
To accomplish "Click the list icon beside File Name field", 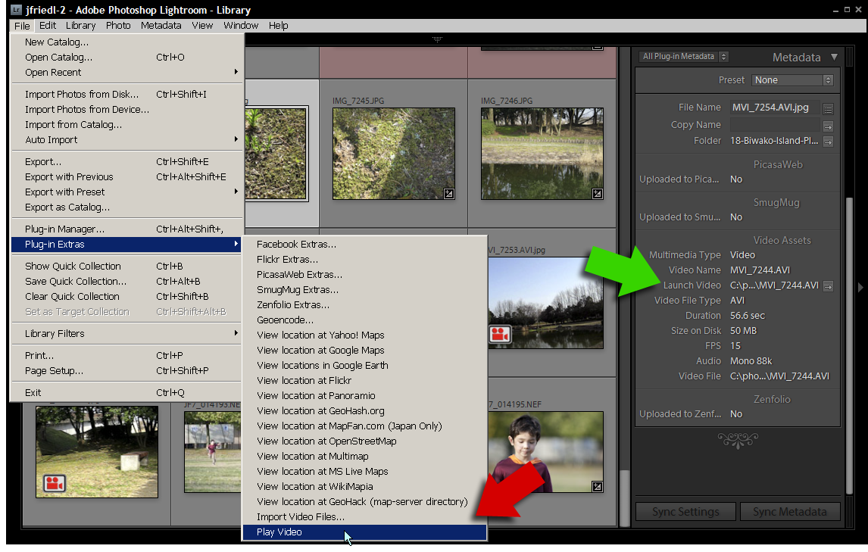I will pos(828,108).
